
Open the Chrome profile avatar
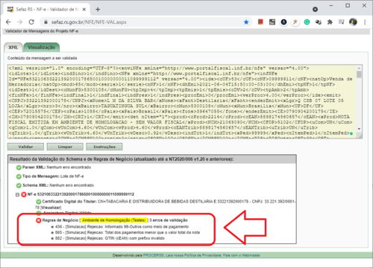(353, 22)
